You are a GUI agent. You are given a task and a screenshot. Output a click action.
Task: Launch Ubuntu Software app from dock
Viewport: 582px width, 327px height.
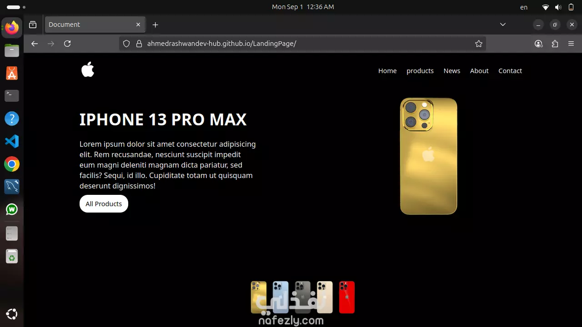coord(12,73)
